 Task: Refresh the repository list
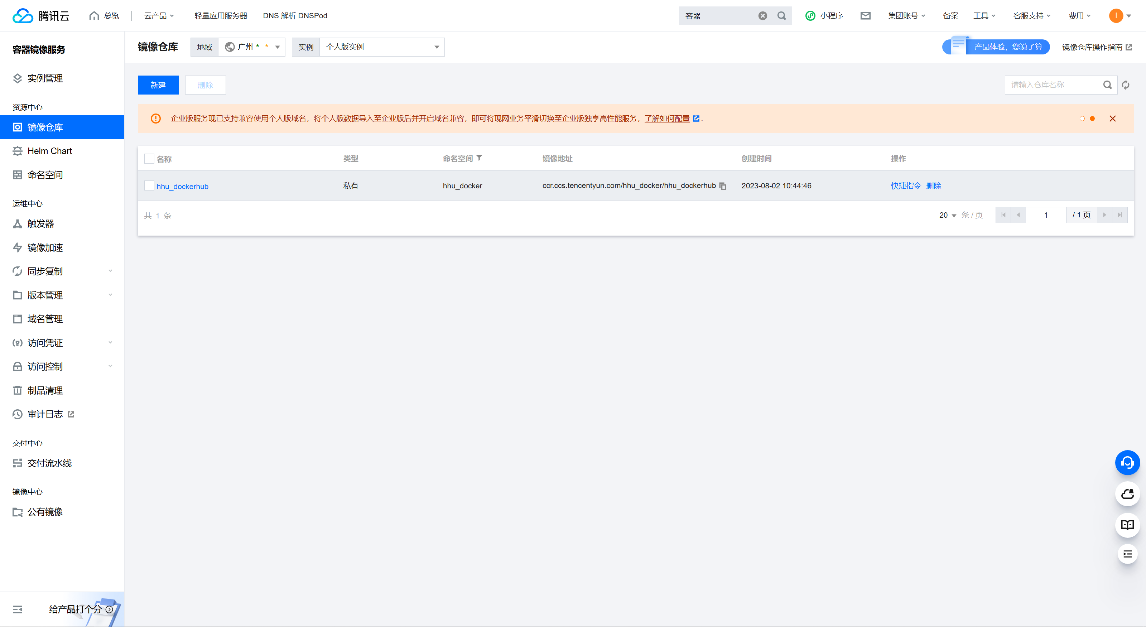pos(1126,85)
